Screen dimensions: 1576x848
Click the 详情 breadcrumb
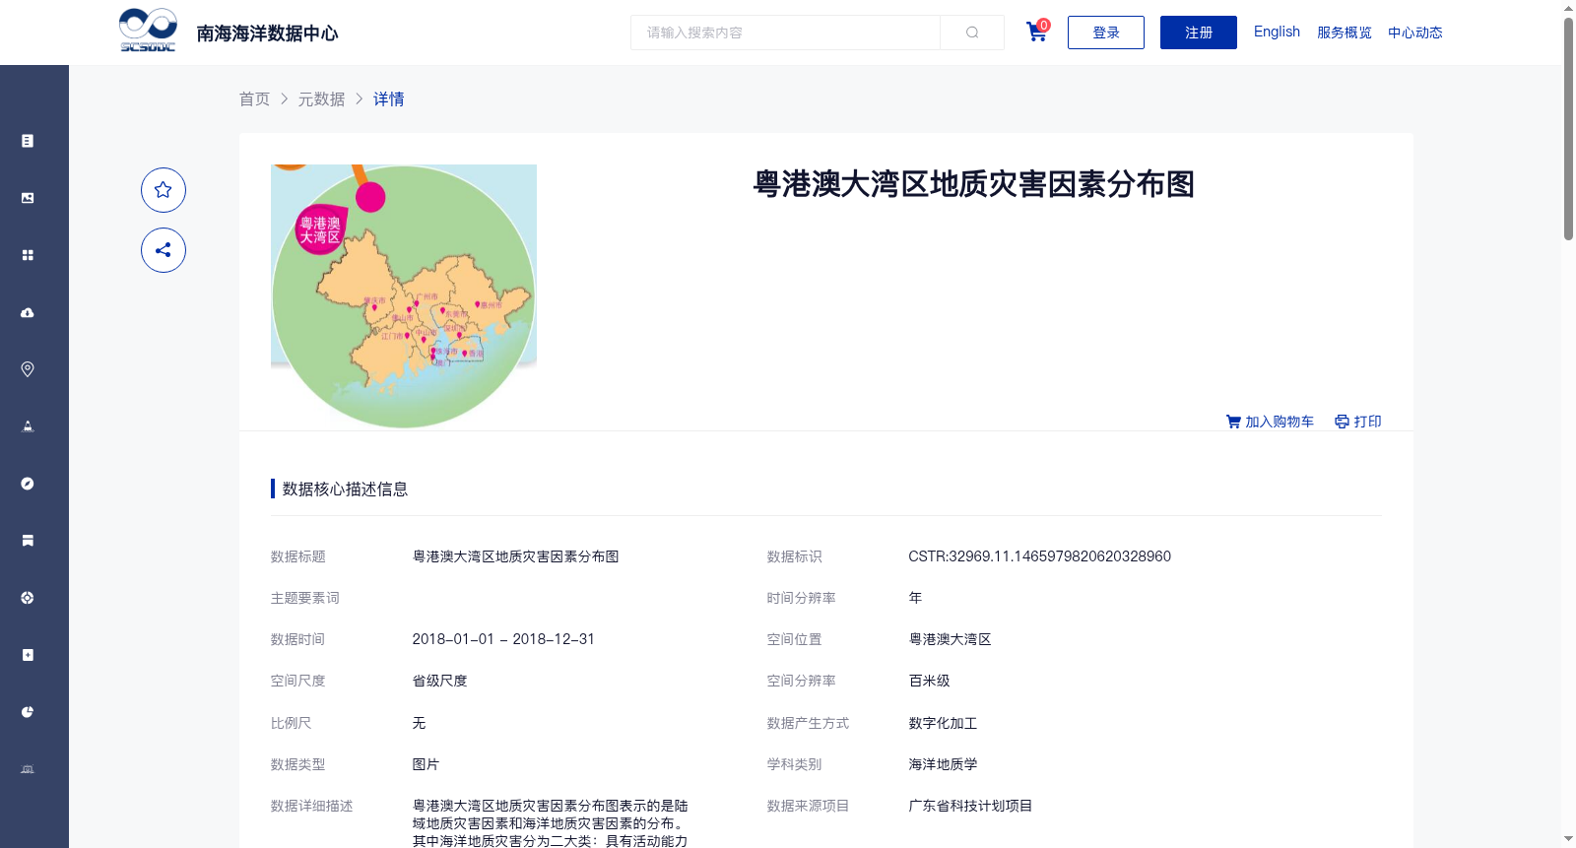click(x=389, y=99)
